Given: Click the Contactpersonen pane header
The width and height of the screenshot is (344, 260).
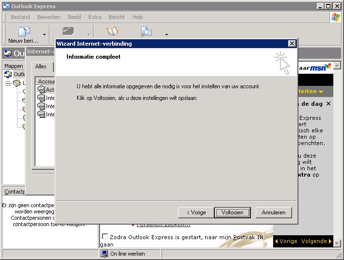Looking at the screenshot, I should pyautogui.click(x=15, y=192).
